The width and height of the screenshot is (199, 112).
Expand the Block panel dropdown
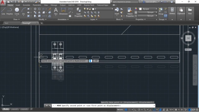point(119,19)
